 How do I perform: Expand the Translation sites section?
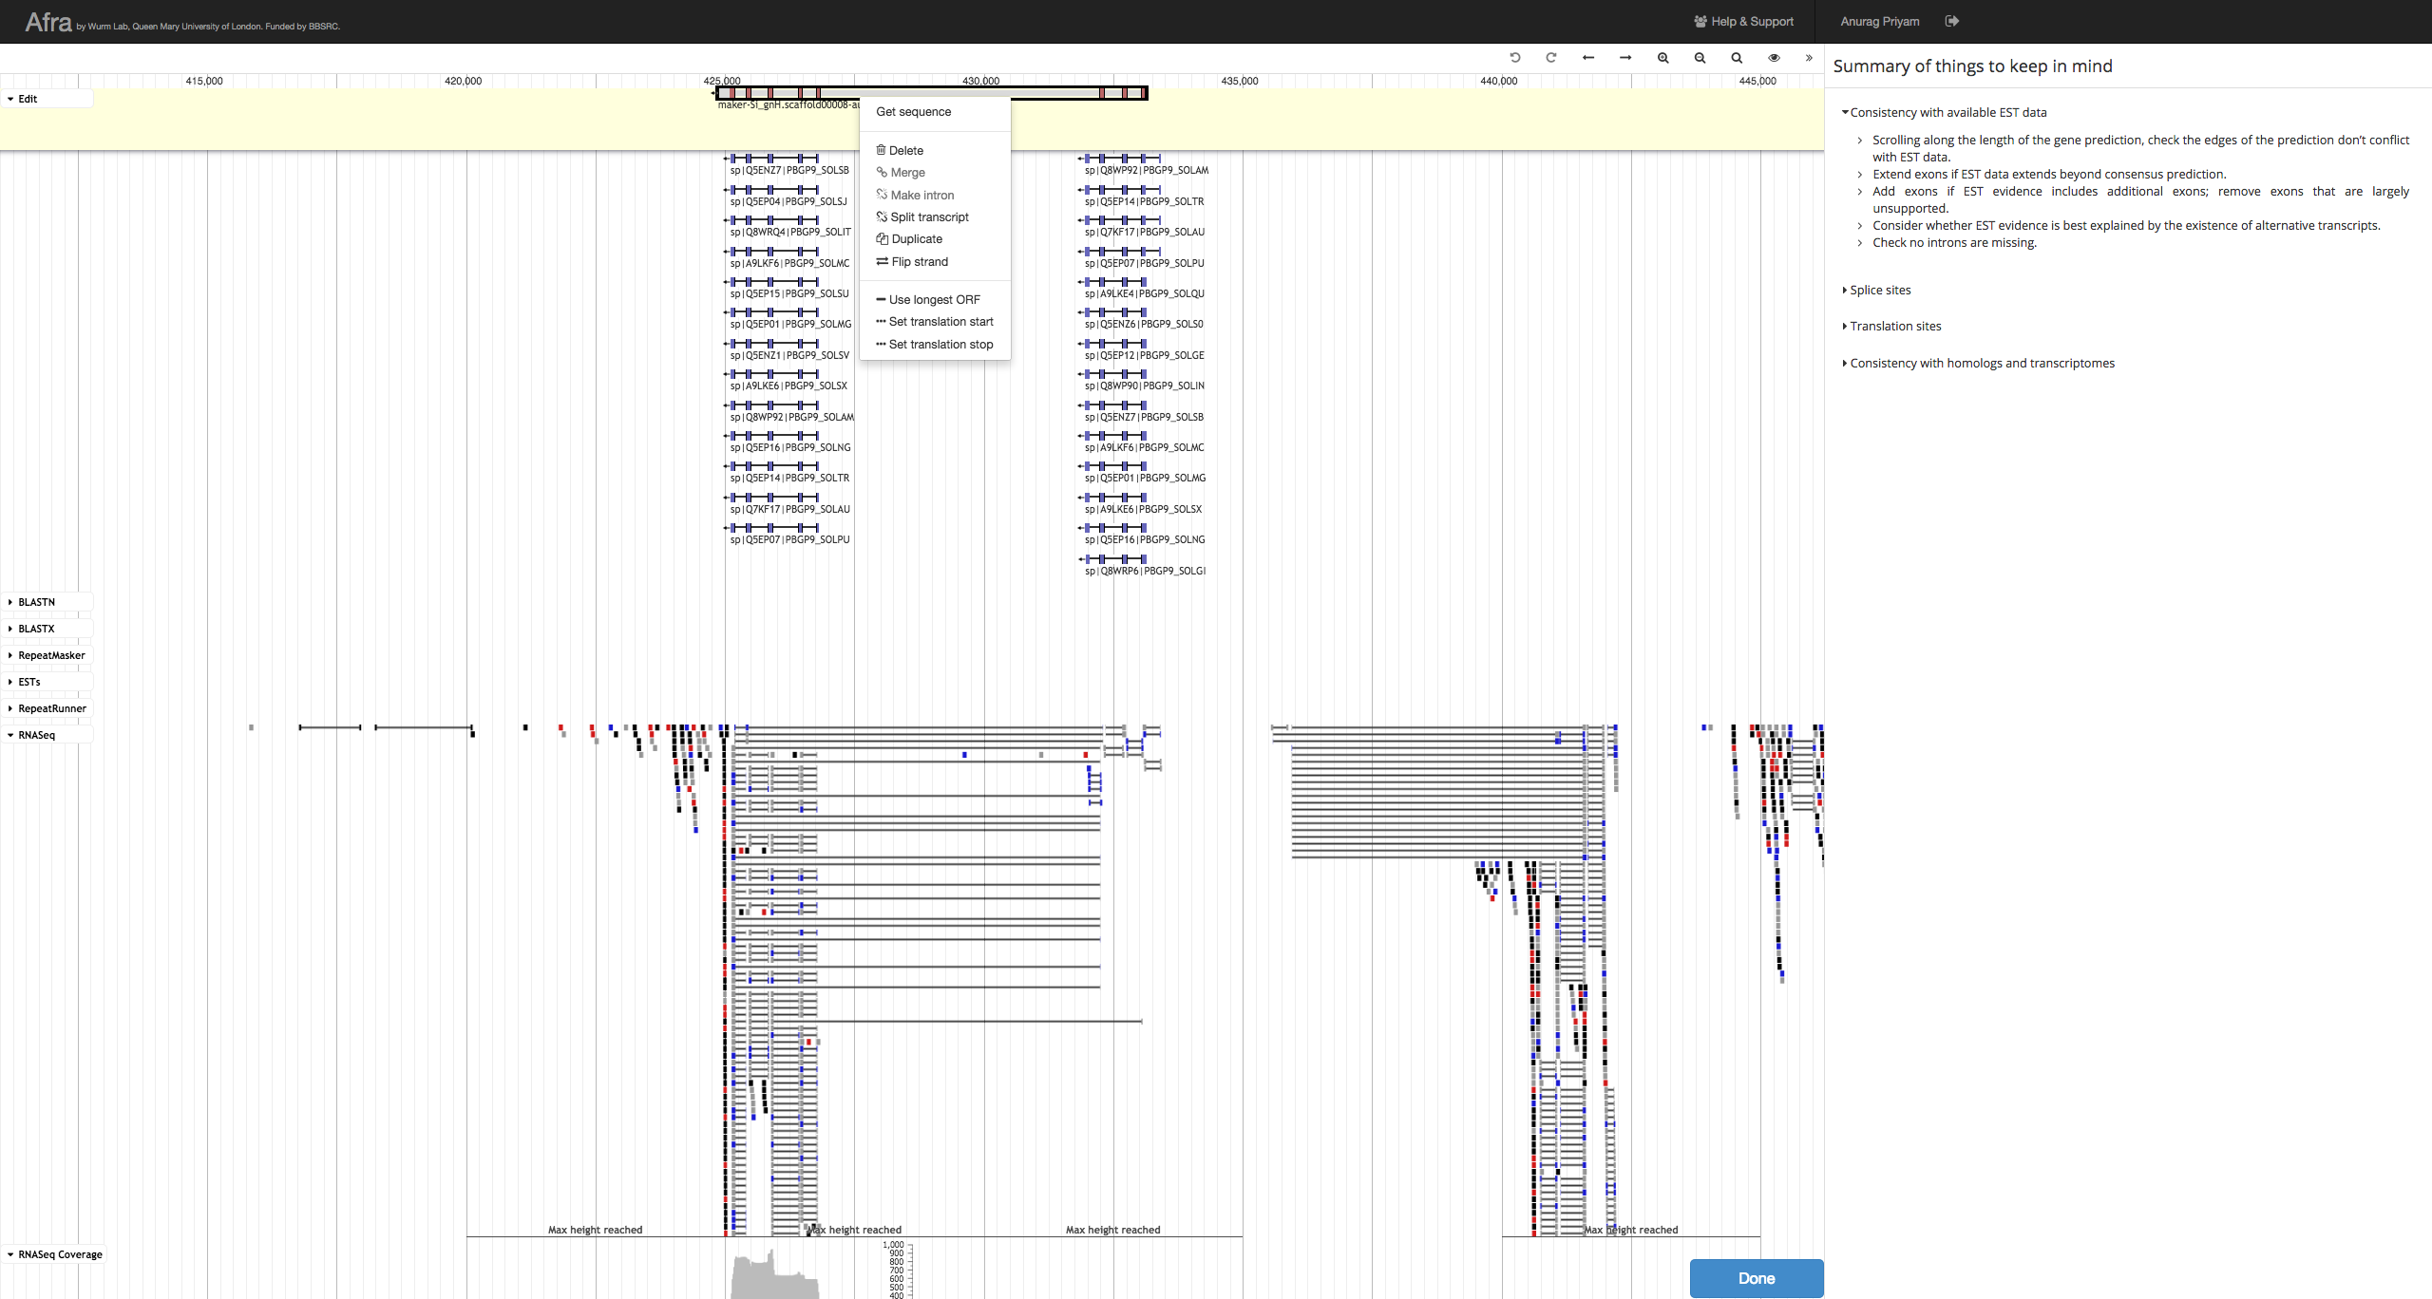(x=1894, y=327)
